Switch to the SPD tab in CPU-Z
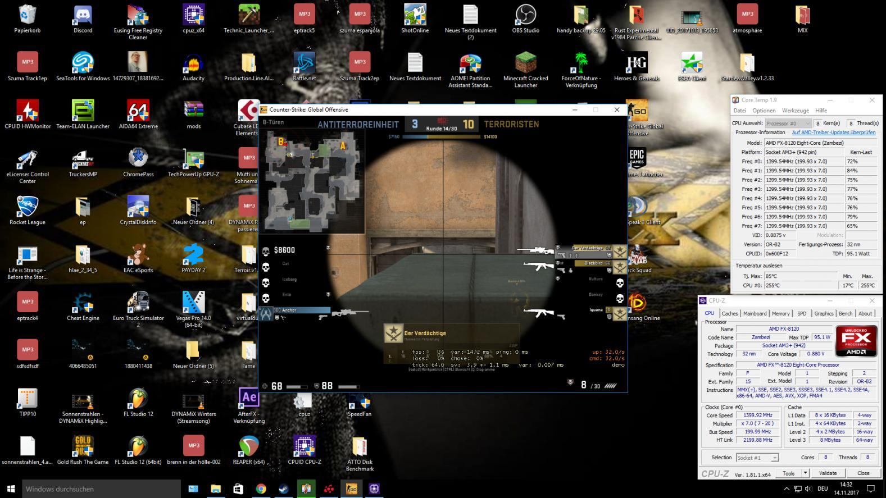This screenshot has height=498, width=886. coord(802,314)
